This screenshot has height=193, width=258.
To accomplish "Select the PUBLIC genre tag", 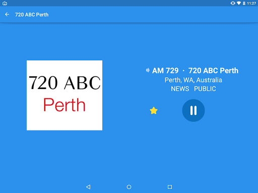I will tap(205, 89).
